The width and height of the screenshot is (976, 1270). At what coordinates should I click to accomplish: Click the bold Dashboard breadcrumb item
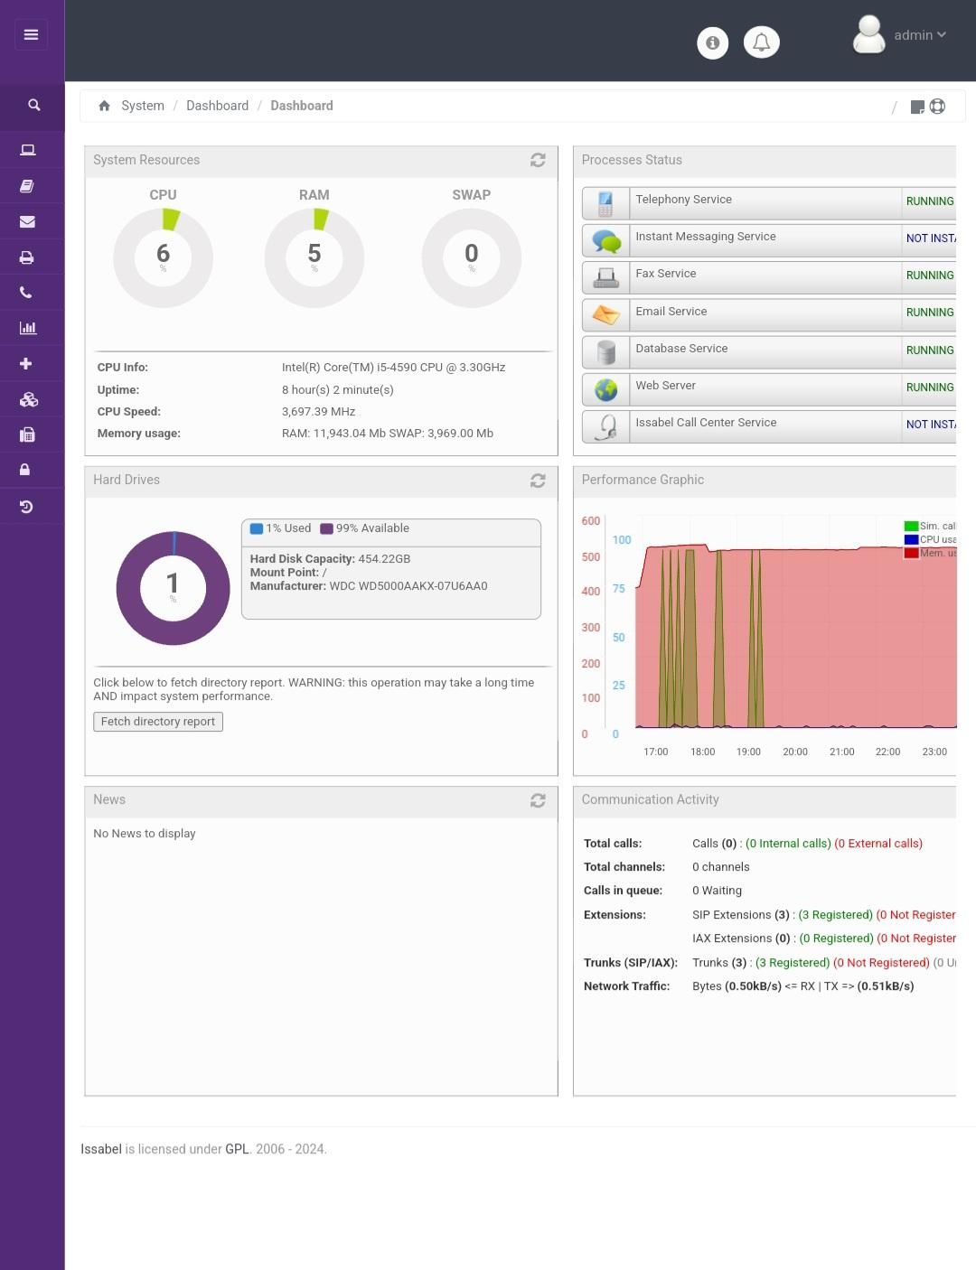coord(302,106)
